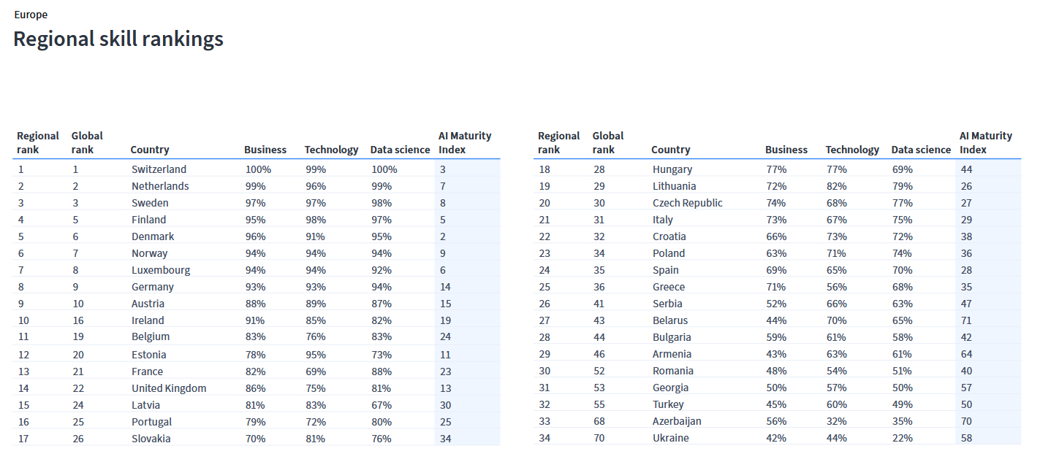Select the Ukraine country cell

(671, 438)
